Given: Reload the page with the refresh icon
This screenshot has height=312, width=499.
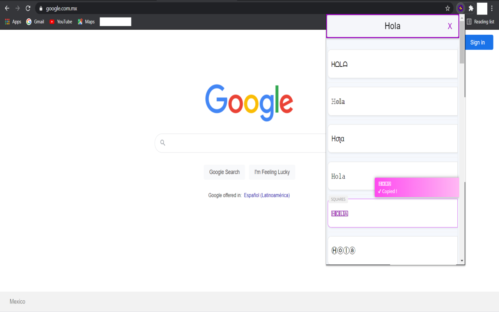Looking at the screenshot, I should tap(28, 8).
